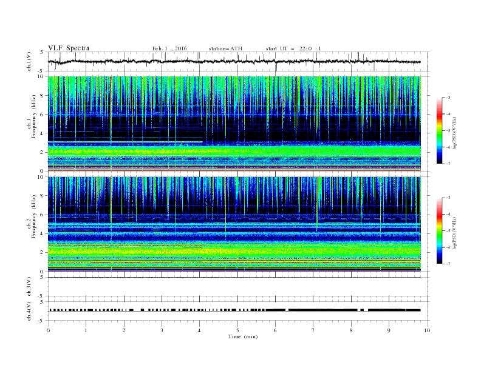Viewport: 481px width, 371px height.
Task: Pick the ch.1 spectrogram PSD colorbar
Action: 439,131
